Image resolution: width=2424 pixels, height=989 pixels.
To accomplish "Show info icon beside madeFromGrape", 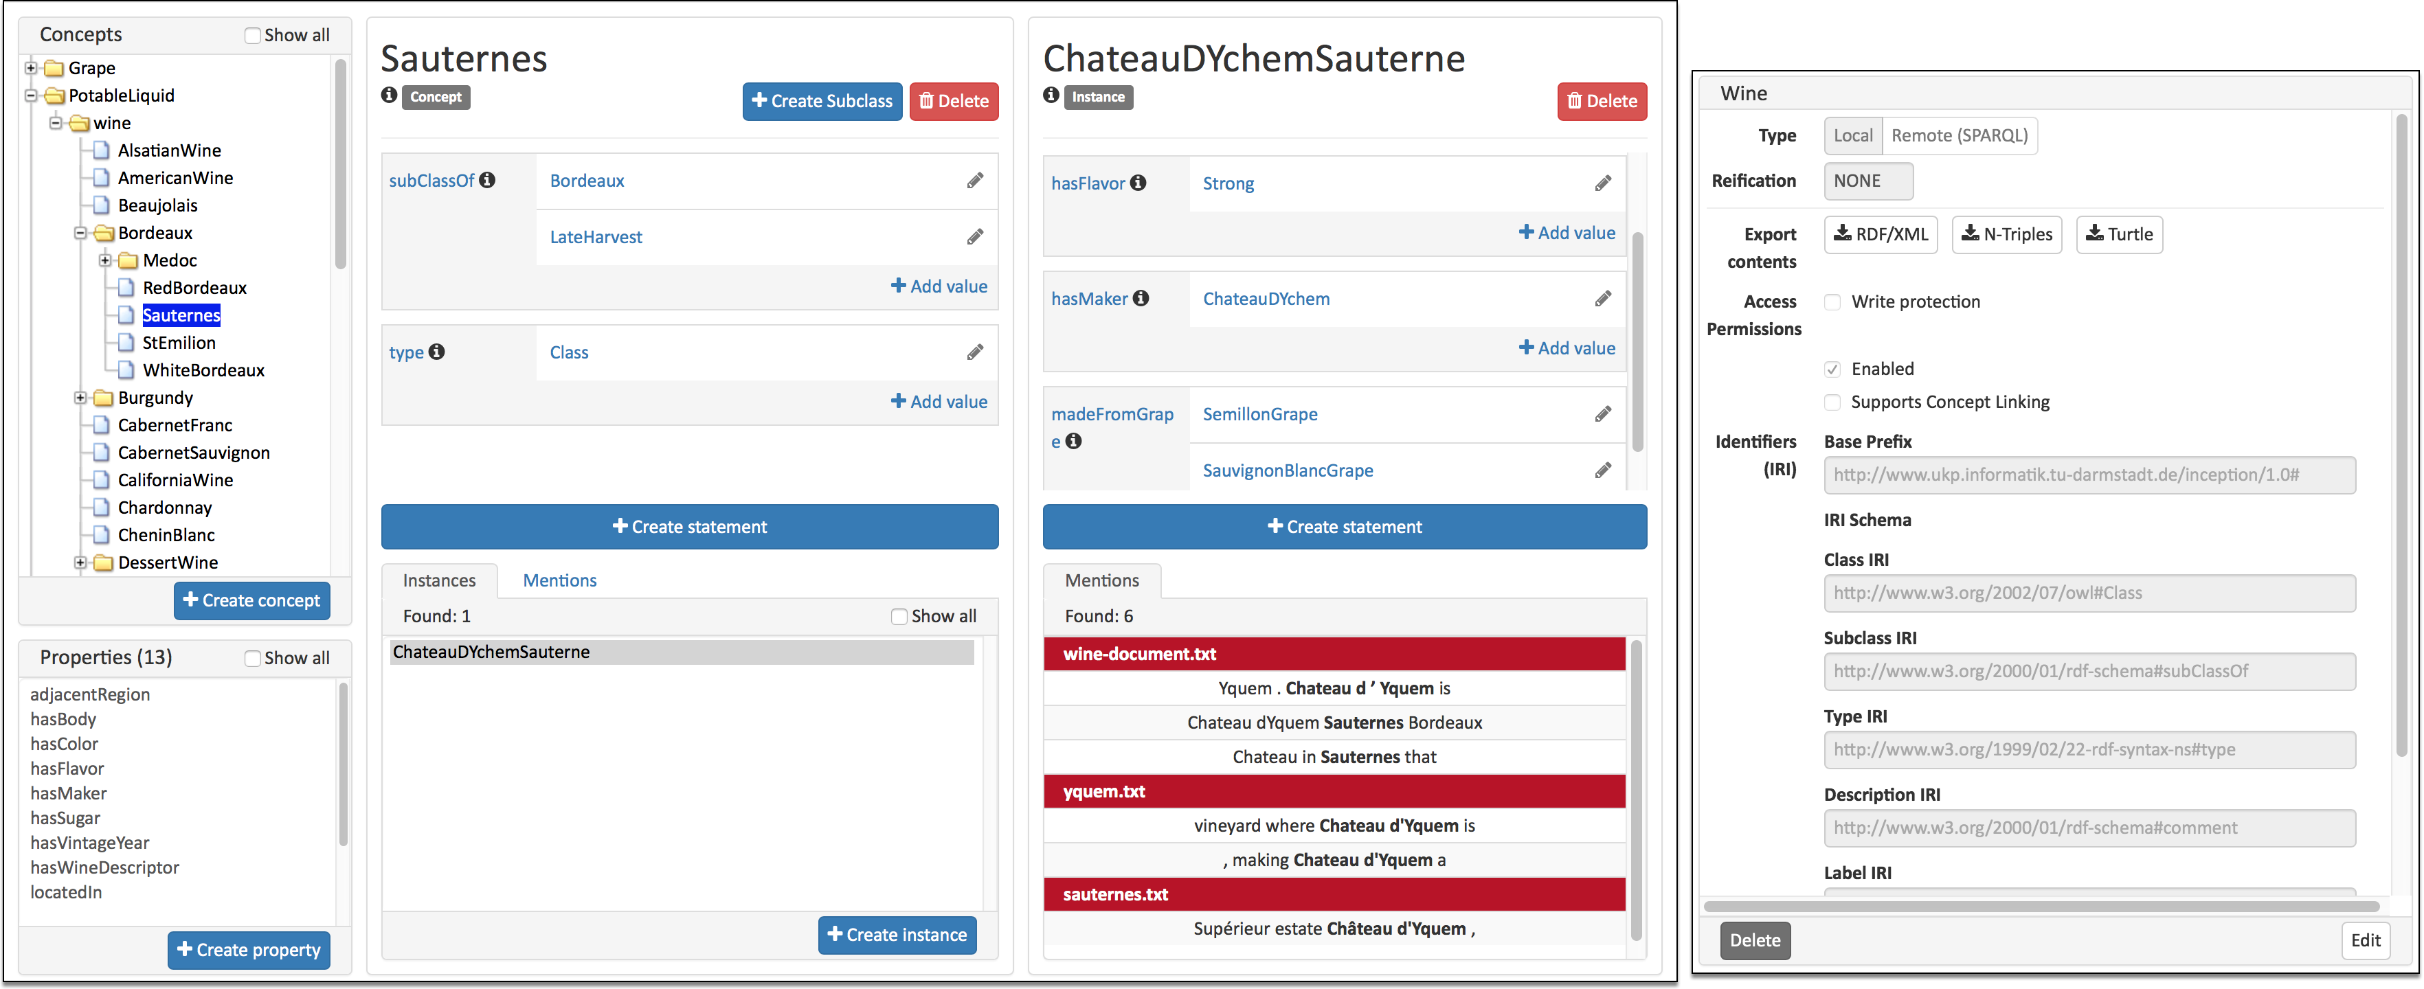I will 1073,440.
